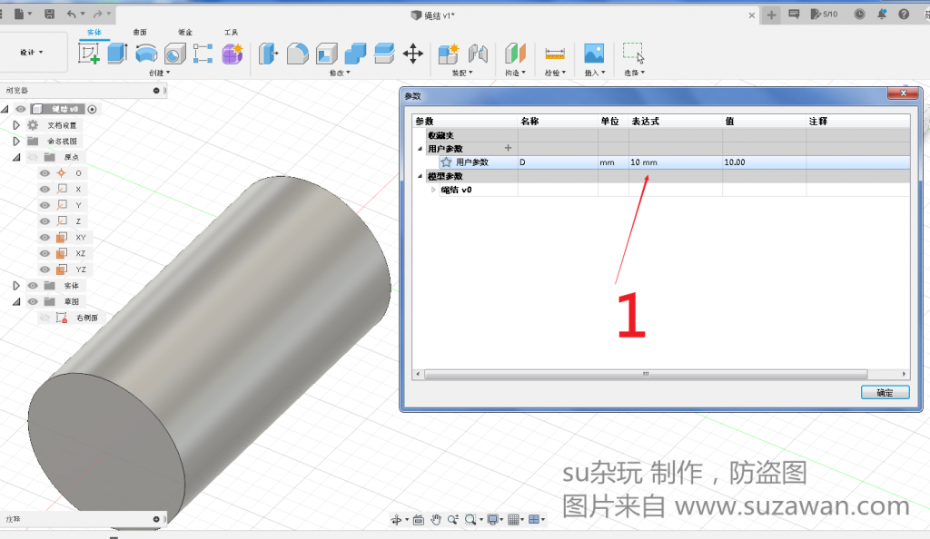
Task: Select the parameter name cell D
Action: click(x=558, y=162)
